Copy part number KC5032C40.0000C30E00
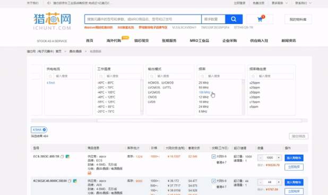This screenshot has width=328, height=195. [x=70, y=181]
